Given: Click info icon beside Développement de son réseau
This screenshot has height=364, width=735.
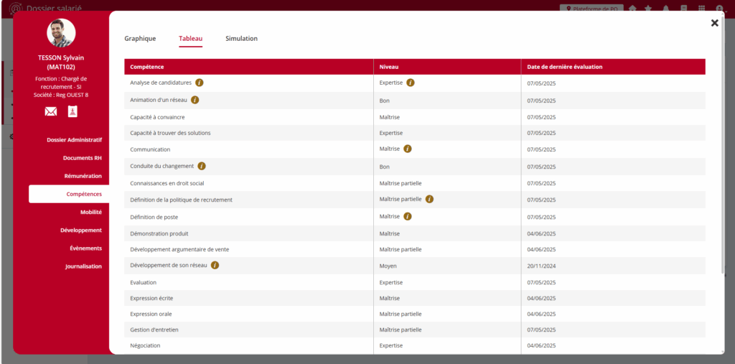Looking at the screenshot, I should [x=215, y=265].
